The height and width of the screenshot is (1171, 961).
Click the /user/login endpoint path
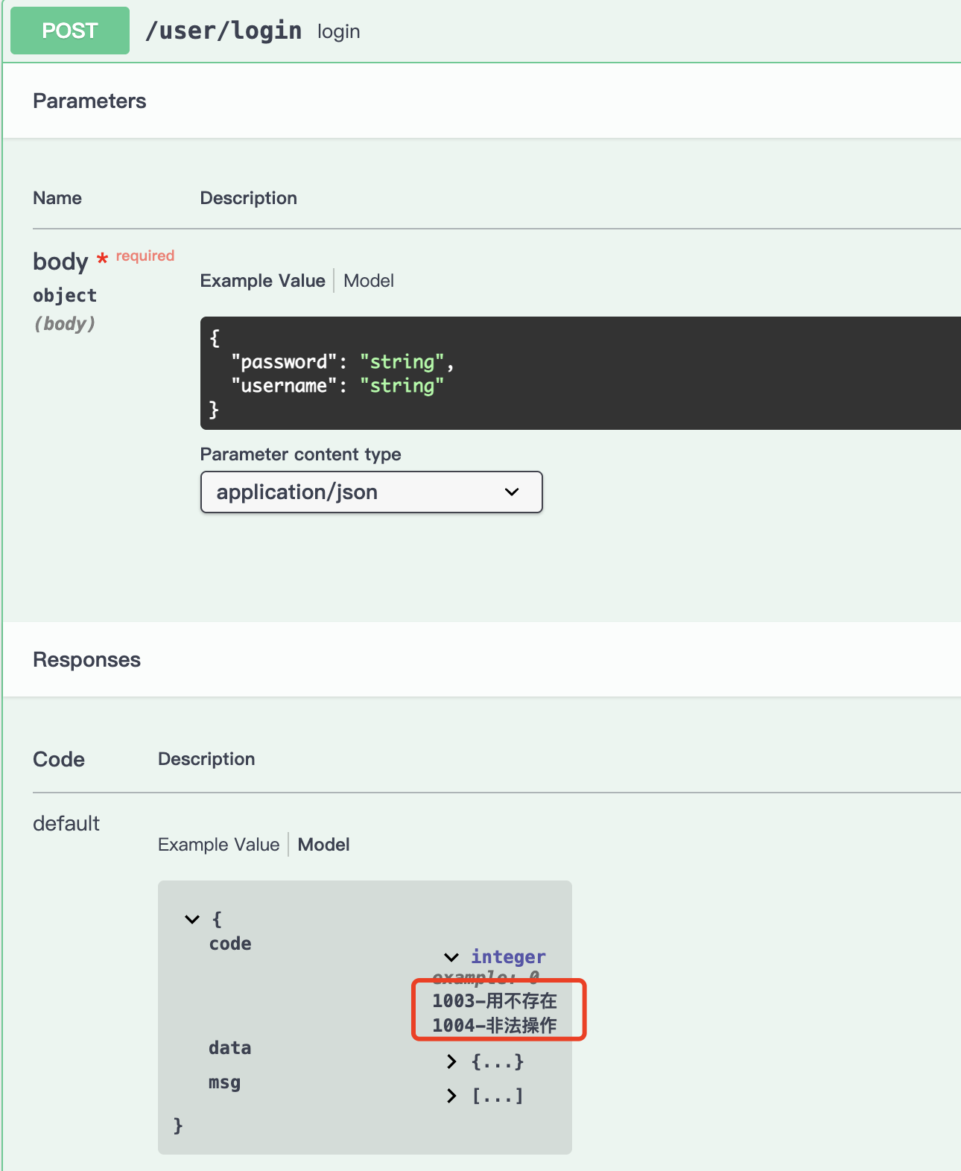[x=223, y=31]
